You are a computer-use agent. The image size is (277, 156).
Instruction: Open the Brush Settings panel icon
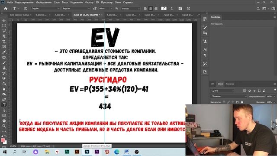[205, 33]
